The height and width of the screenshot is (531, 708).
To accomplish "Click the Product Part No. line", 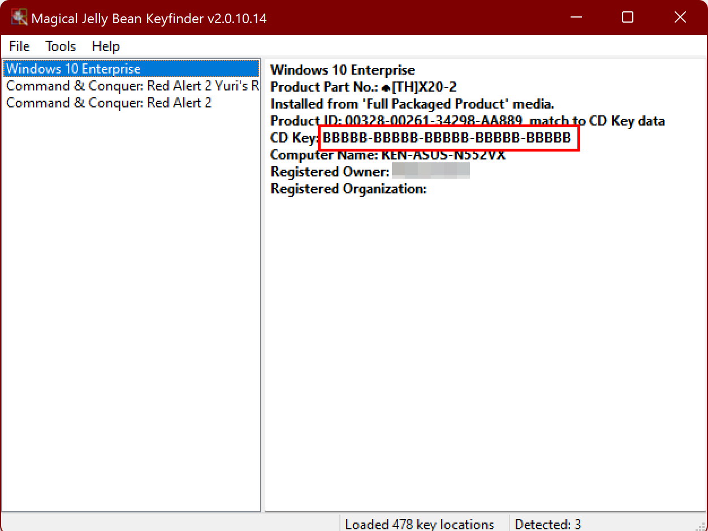I will [363, 87].
